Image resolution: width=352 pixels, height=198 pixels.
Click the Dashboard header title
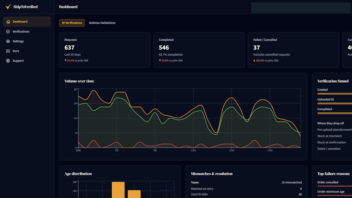pyautogui.click(x=68, y=7)
